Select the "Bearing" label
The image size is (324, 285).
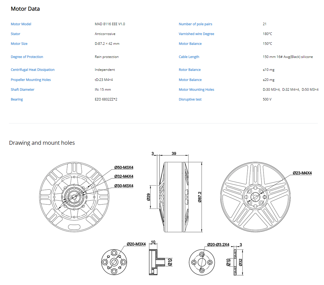tap(17, 99)
